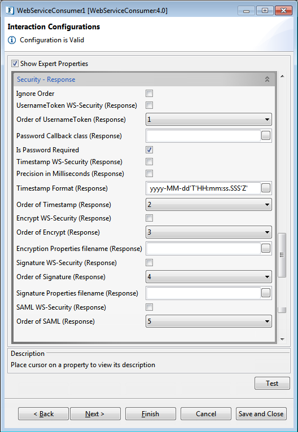Open Order of UsernameToken (Response) dropdown
Viewport: 298px width, 432px height.
coord(209,120)
